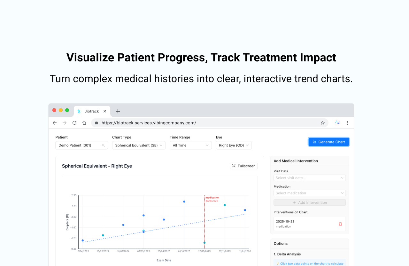Image resolution: width=409 pixels, height=266 pixels.
Task: Click the browser reload icon
Action: (74, 122)
